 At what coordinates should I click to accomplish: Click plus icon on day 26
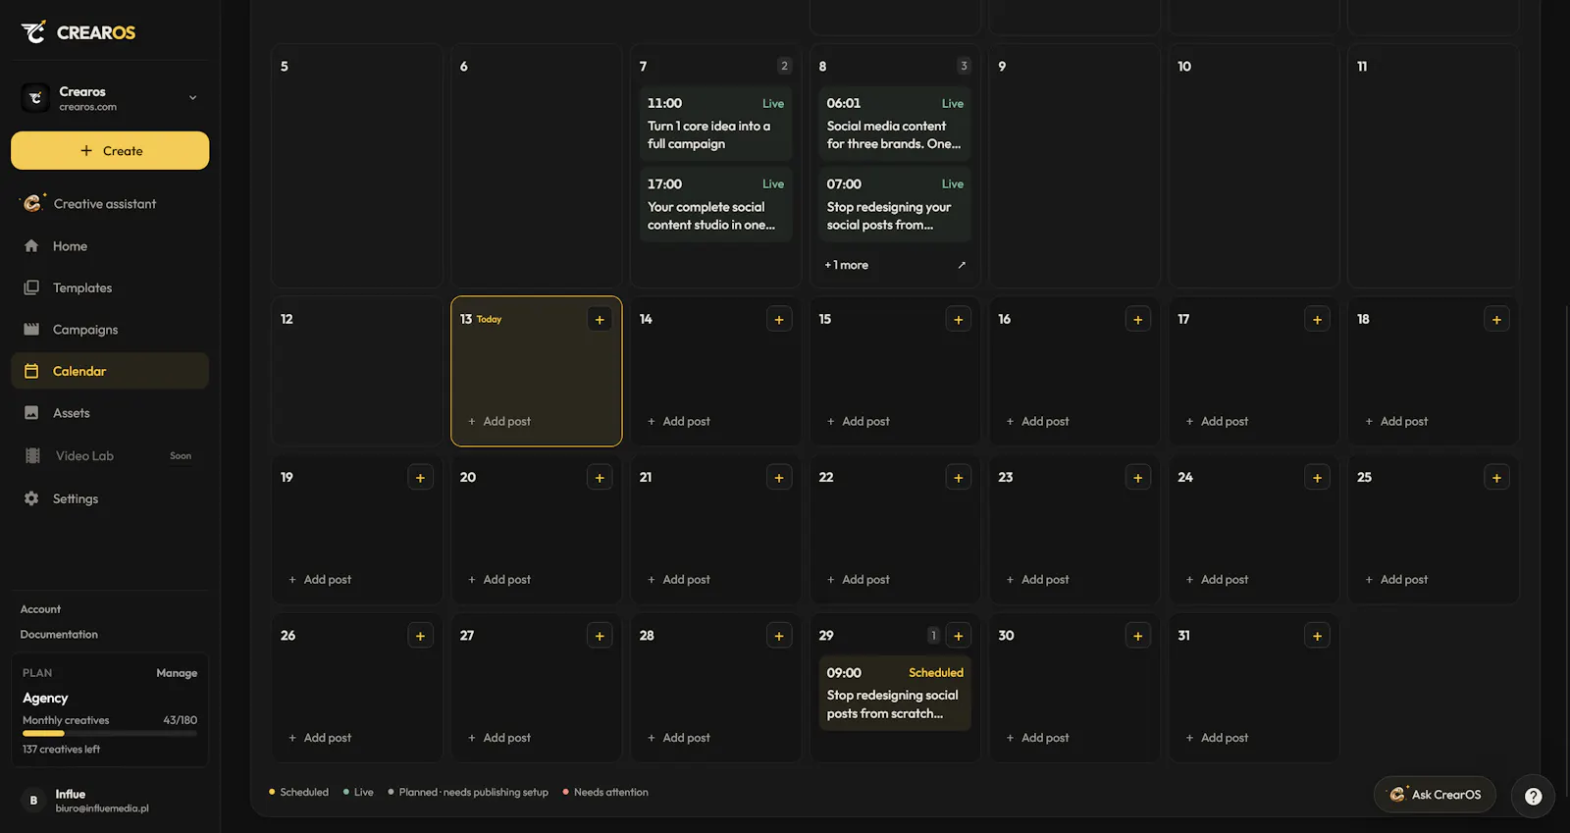tap(420, 636)
